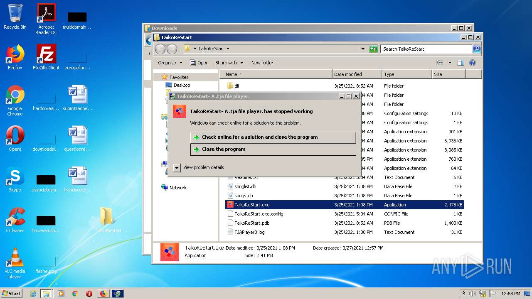
Task: Select the dll folder
Action: [236, 86]
